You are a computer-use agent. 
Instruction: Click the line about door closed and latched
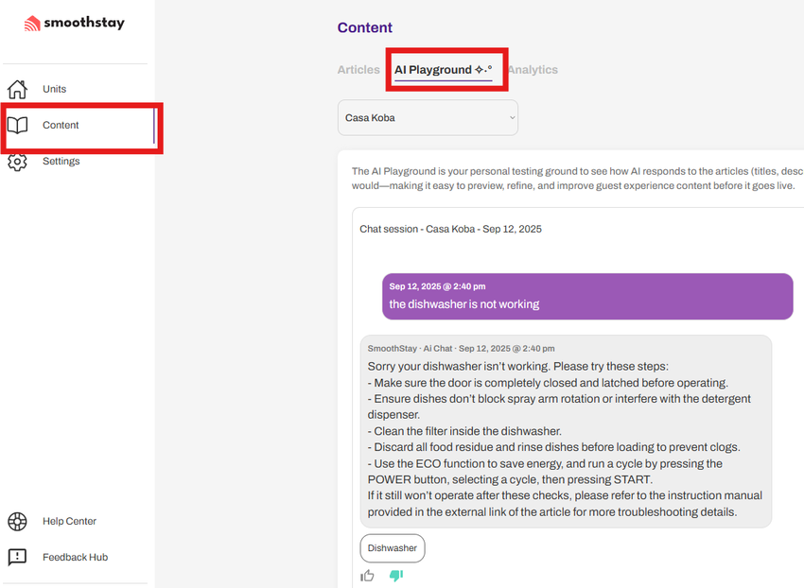(548, 383)
